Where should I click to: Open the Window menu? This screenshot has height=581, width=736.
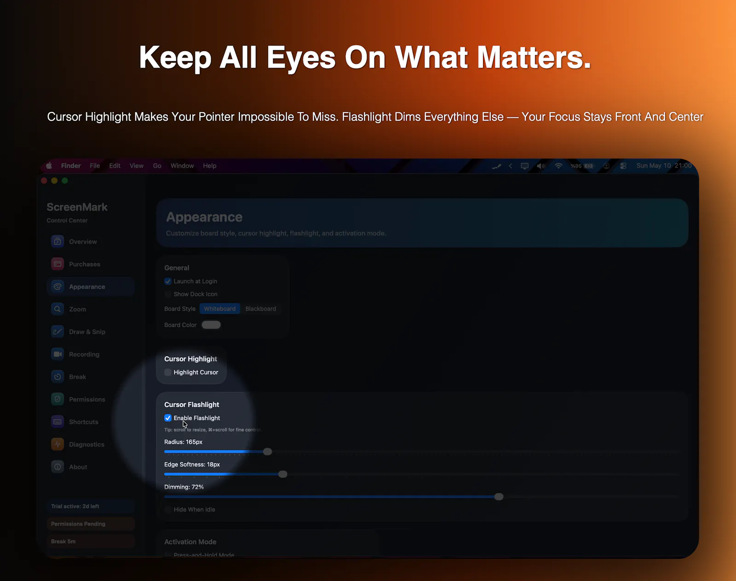pos(182,166)
